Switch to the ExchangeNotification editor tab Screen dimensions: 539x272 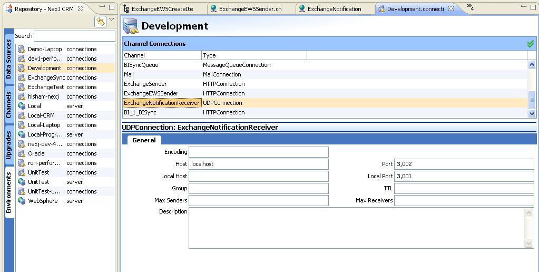pos(334,9)
